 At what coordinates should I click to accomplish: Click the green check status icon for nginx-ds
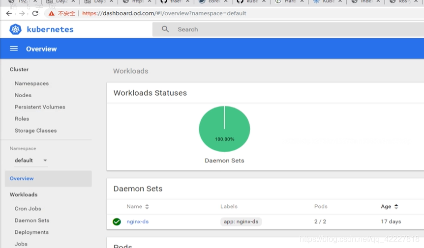(117, 221)
